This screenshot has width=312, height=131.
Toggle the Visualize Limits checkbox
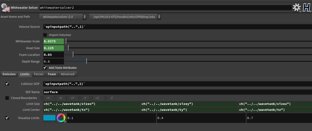click(x=7, y=118)
